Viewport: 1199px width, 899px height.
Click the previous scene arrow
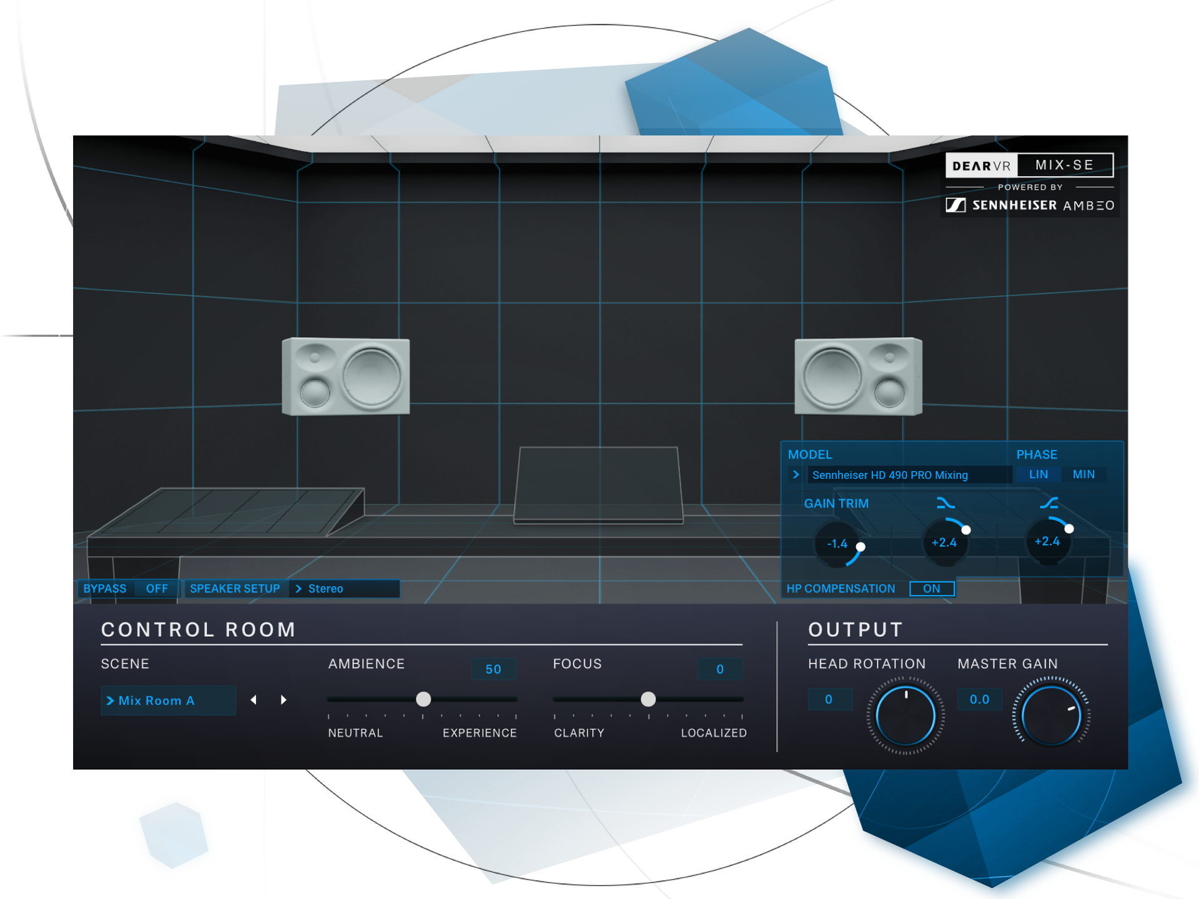[x=254, y=700]
